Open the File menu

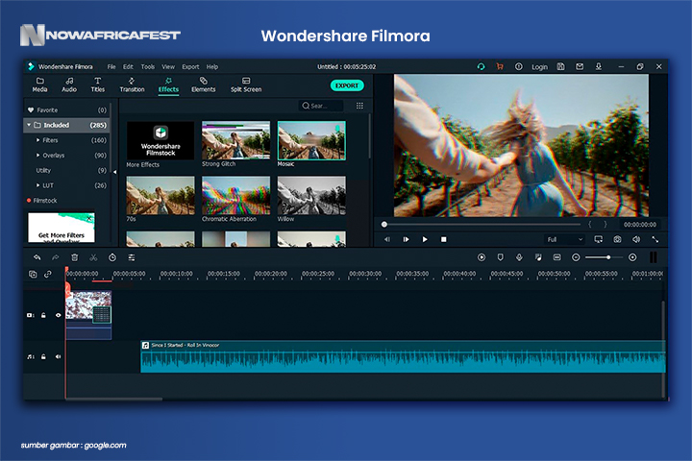point(111,66)
